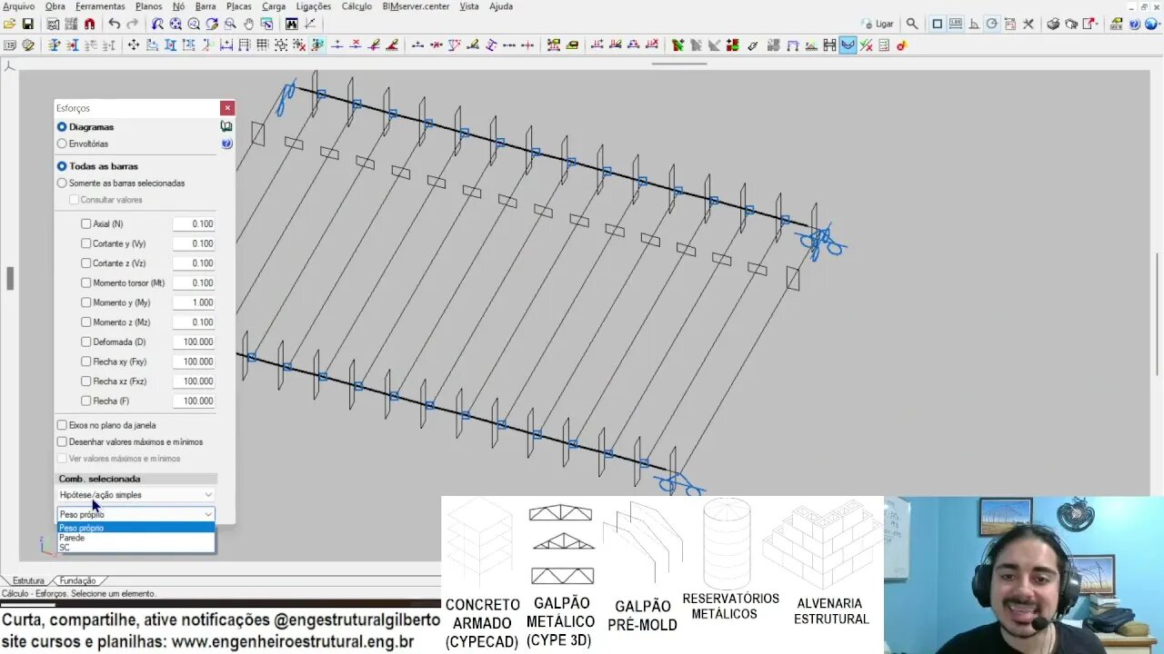Image resolution: width=1164 pixels, height=654 pixels.
Task: Click the green-red check verification icon
Action: coord(866,45)
